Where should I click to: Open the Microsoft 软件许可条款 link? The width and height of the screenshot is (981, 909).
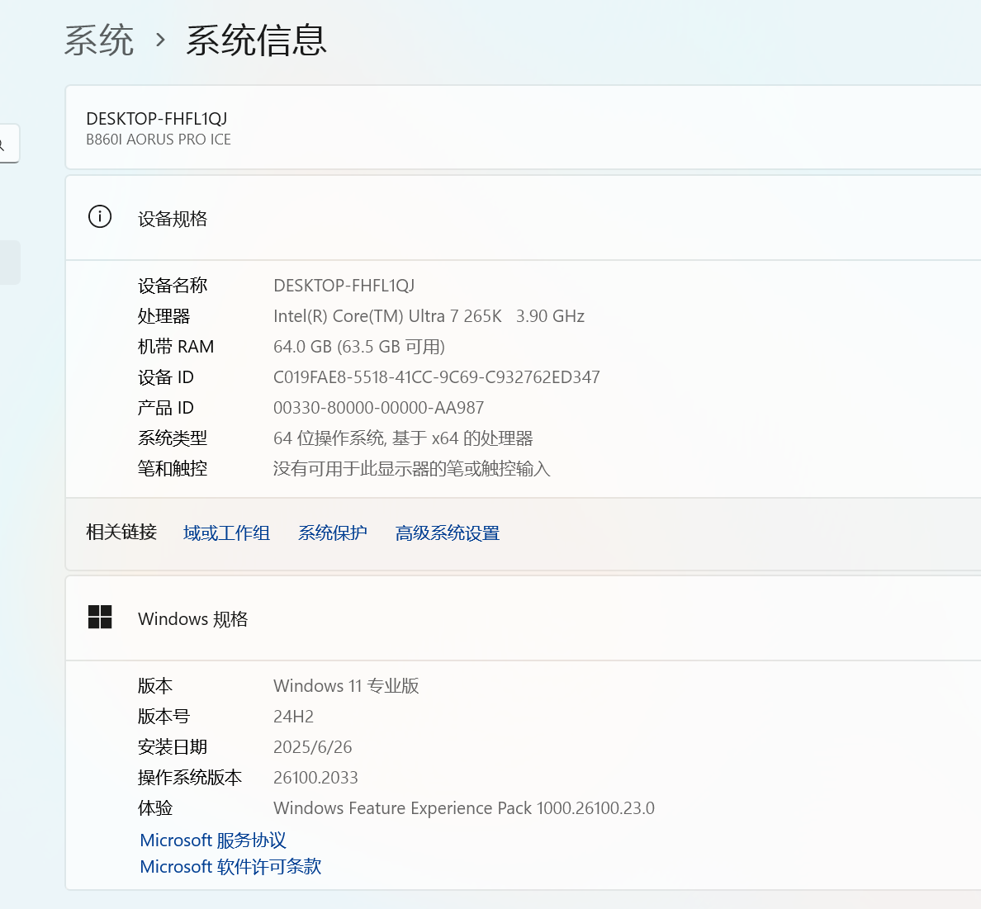coord(230,867)
